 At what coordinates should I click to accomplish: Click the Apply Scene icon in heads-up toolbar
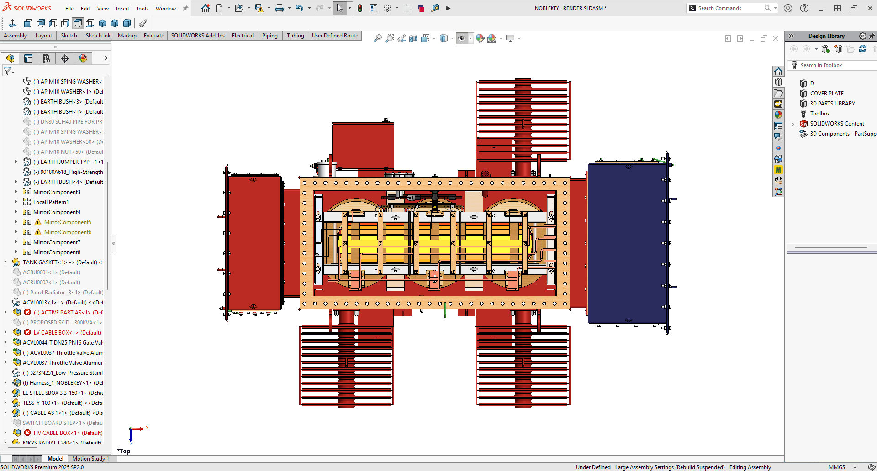(x=493, y=38)
